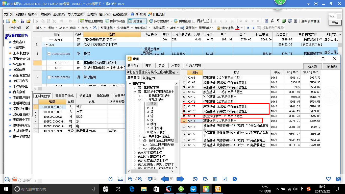
Task: Select row A2-72 满堂基础 无梁式
Action: (x=251, y=106)
